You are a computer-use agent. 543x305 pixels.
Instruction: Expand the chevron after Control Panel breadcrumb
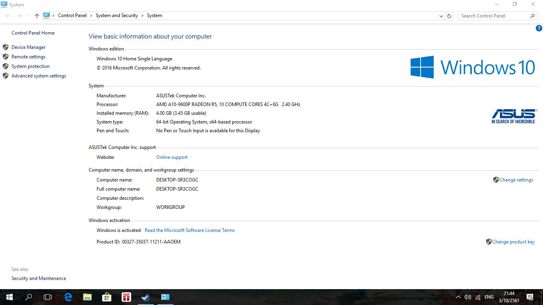point(91,15)
